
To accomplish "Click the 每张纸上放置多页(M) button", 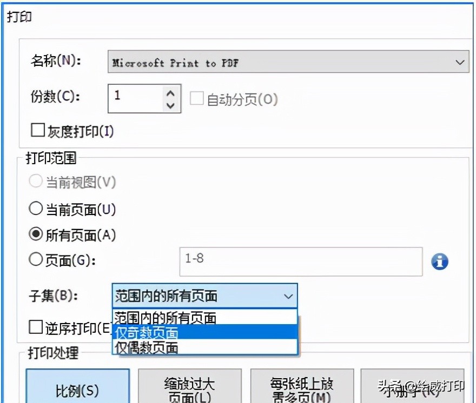I will 301,387.
